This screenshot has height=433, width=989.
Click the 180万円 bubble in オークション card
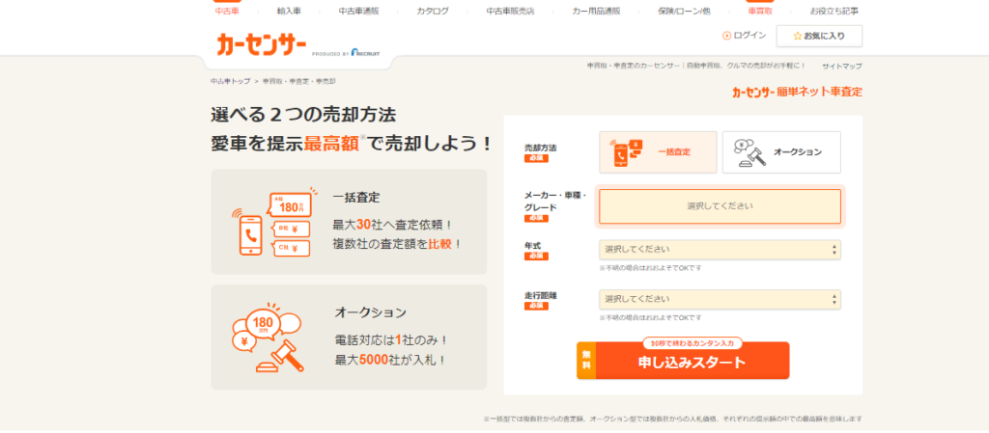pyautogui.click(x=263, y=323)
